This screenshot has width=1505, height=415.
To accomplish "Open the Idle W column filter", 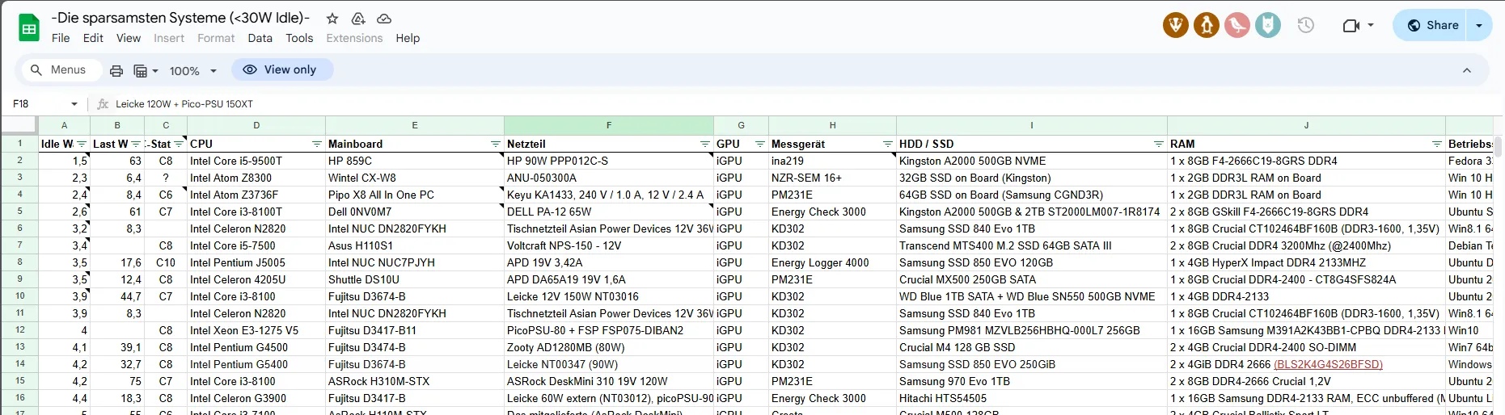I will point(82,144).
